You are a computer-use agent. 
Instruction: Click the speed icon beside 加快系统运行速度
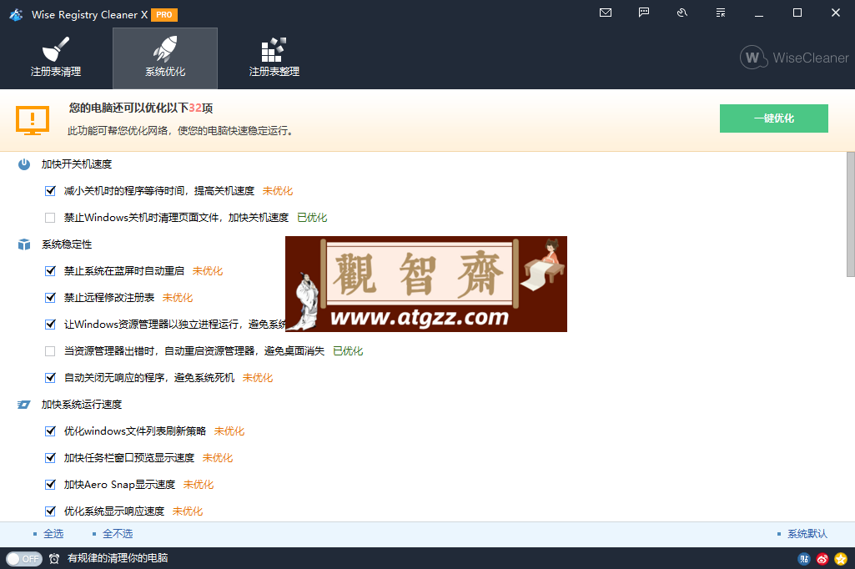(24, 405)
